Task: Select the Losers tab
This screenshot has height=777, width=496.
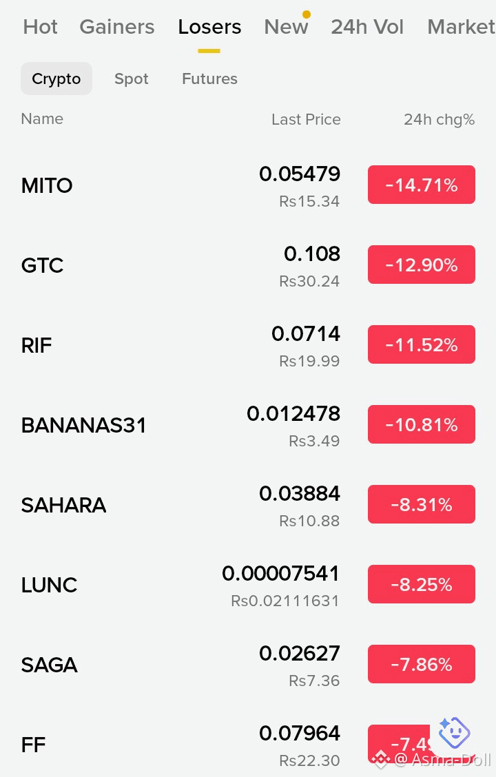Action: pos(209,27)
